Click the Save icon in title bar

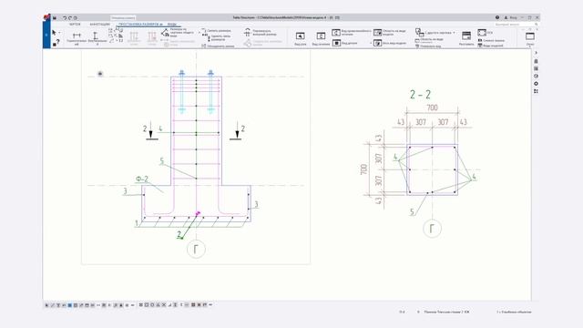pos(55,17)
